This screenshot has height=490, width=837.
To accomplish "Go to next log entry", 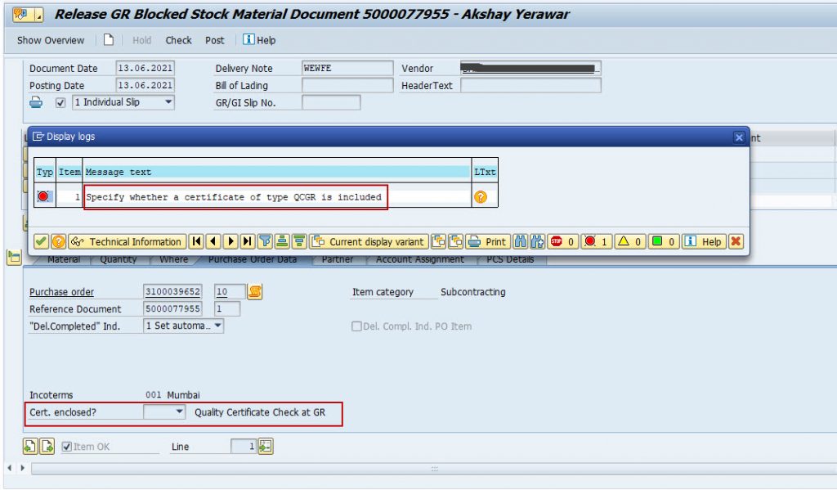I will [231, 241].
